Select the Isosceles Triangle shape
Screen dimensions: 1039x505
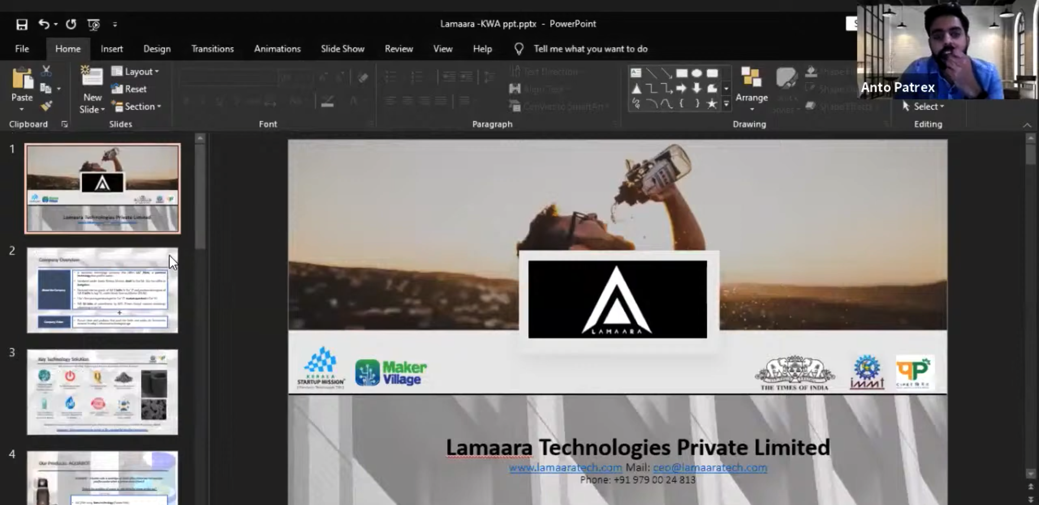coord(636,89)
